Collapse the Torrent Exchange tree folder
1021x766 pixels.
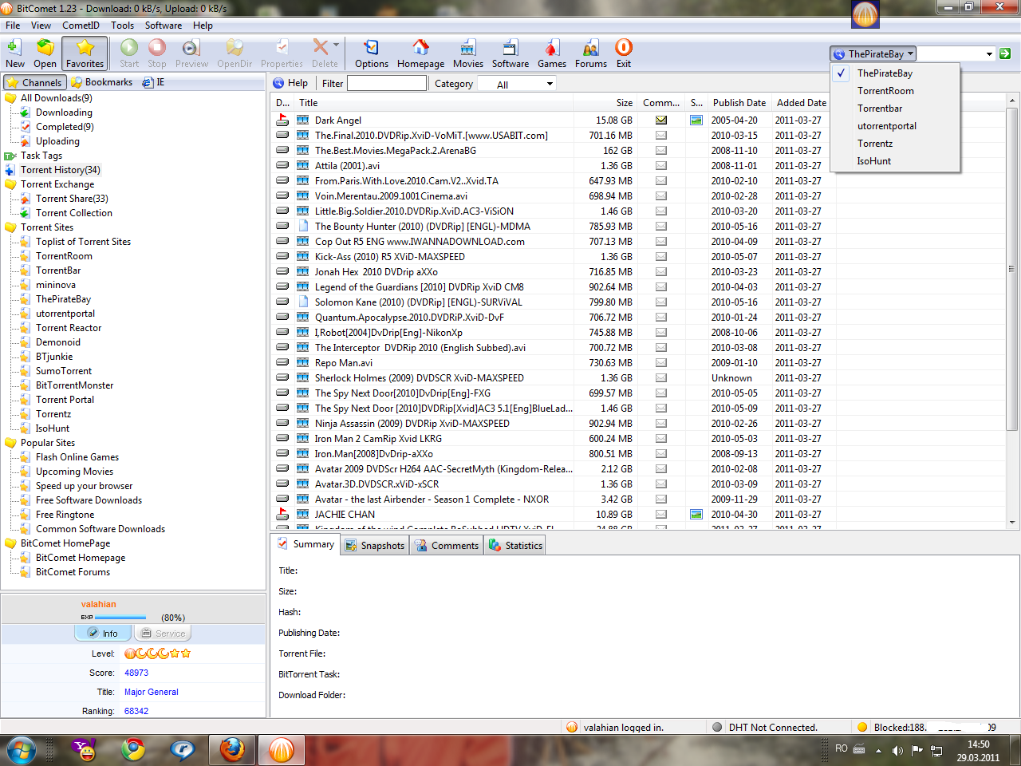pyautogui.click(x=10, y=184)
